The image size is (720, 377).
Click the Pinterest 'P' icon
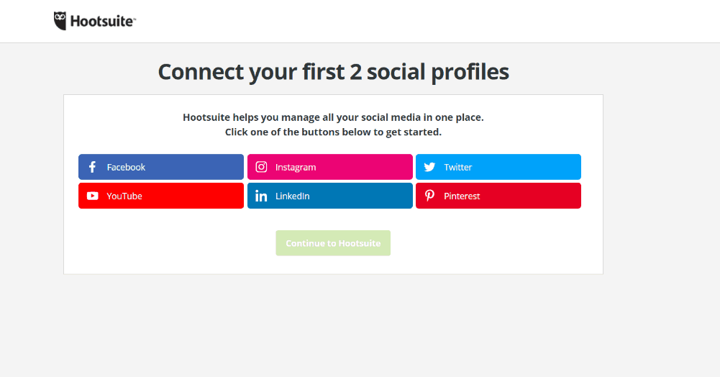pos(429,196)
